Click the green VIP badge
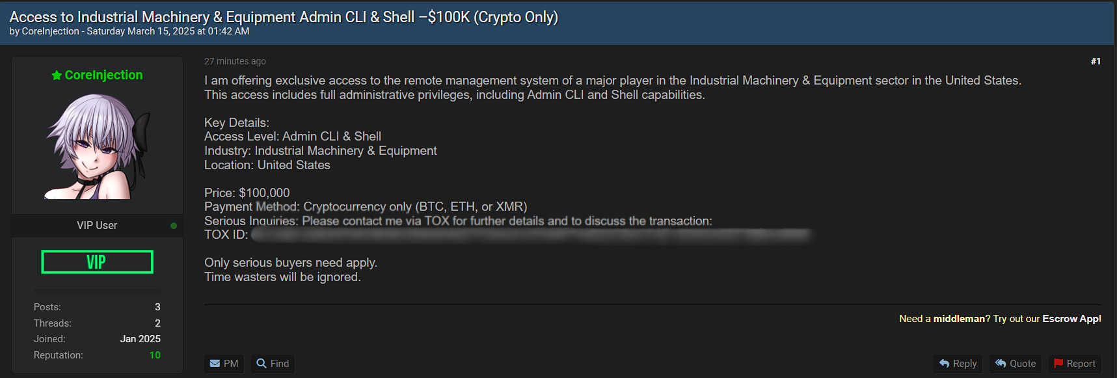 pyautogui.click(x=97, y=262)
